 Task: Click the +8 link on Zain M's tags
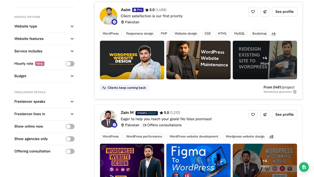point(271,136)
